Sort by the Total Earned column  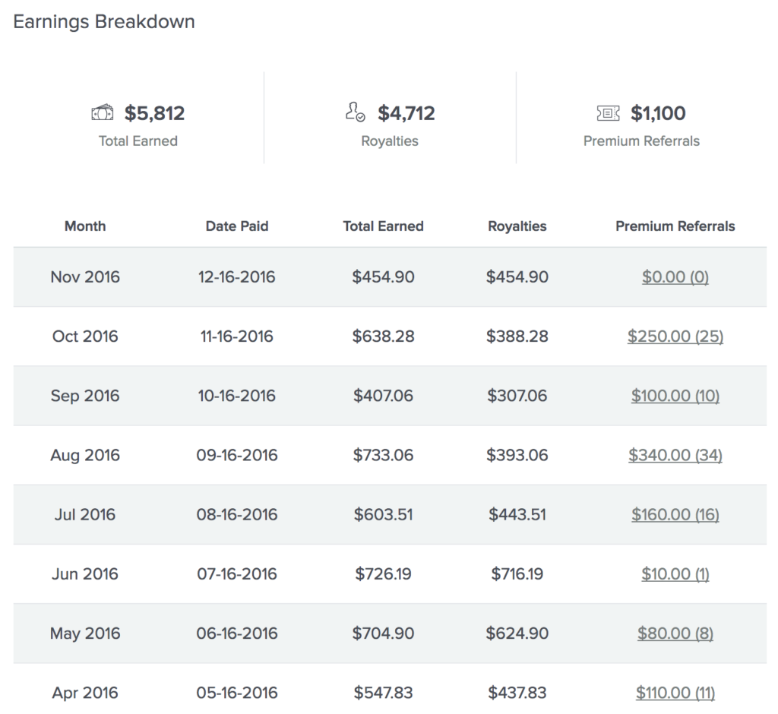(x=383, y=226)
